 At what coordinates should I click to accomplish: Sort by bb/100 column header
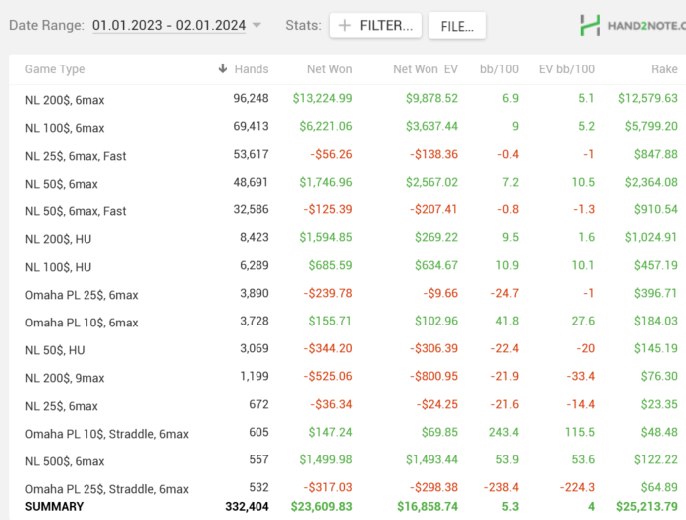click(500, 69)
